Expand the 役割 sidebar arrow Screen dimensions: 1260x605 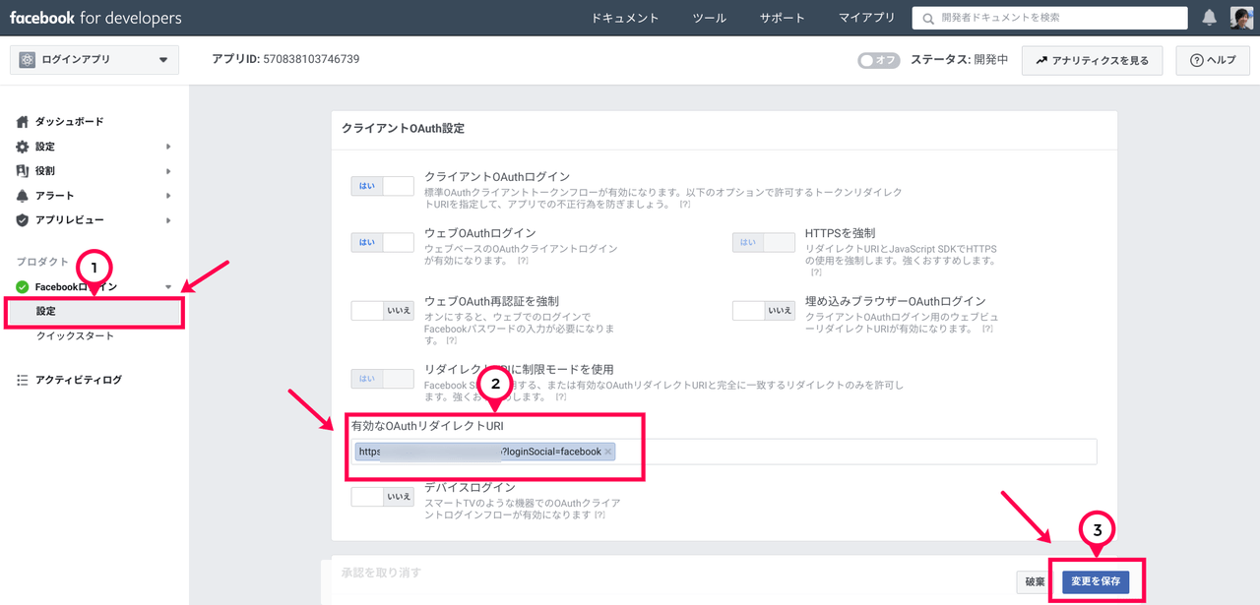(x=168, y=171)
